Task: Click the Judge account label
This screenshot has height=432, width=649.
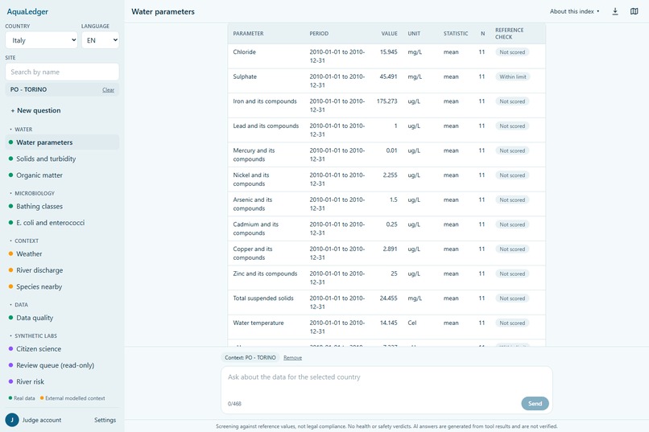Action: click(x=41, y=420)
